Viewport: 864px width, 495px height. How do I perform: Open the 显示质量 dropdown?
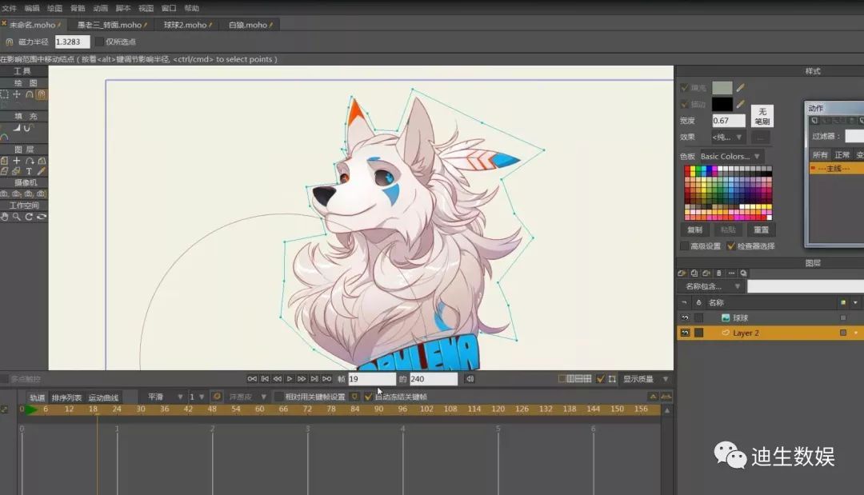click(x=646, y=379)
